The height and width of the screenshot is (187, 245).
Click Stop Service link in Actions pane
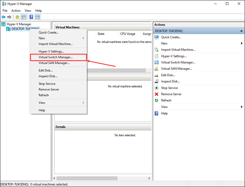pos(169,88)
